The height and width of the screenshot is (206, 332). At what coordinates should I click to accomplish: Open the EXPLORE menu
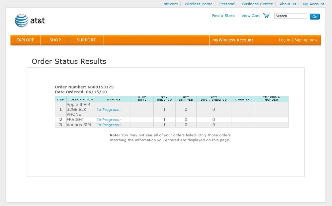pos(26,40)
